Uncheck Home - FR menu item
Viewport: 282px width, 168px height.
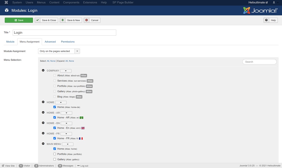pyautogui.click(x=55, y=138)
